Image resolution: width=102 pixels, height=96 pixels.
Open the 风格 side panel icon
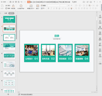tap(100, 56)
